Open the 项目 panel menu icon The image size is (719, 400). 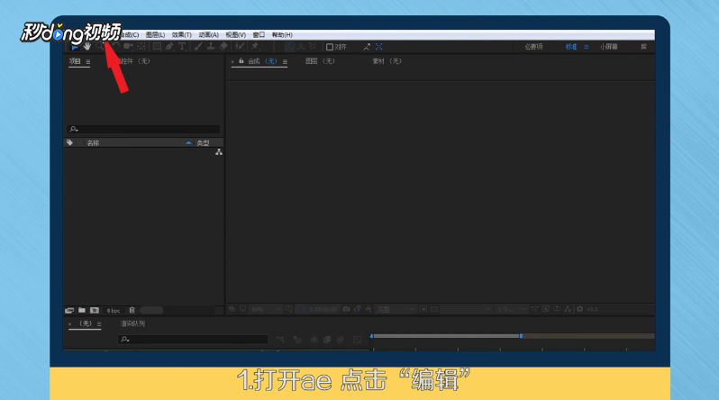click(x=88, y=62)
